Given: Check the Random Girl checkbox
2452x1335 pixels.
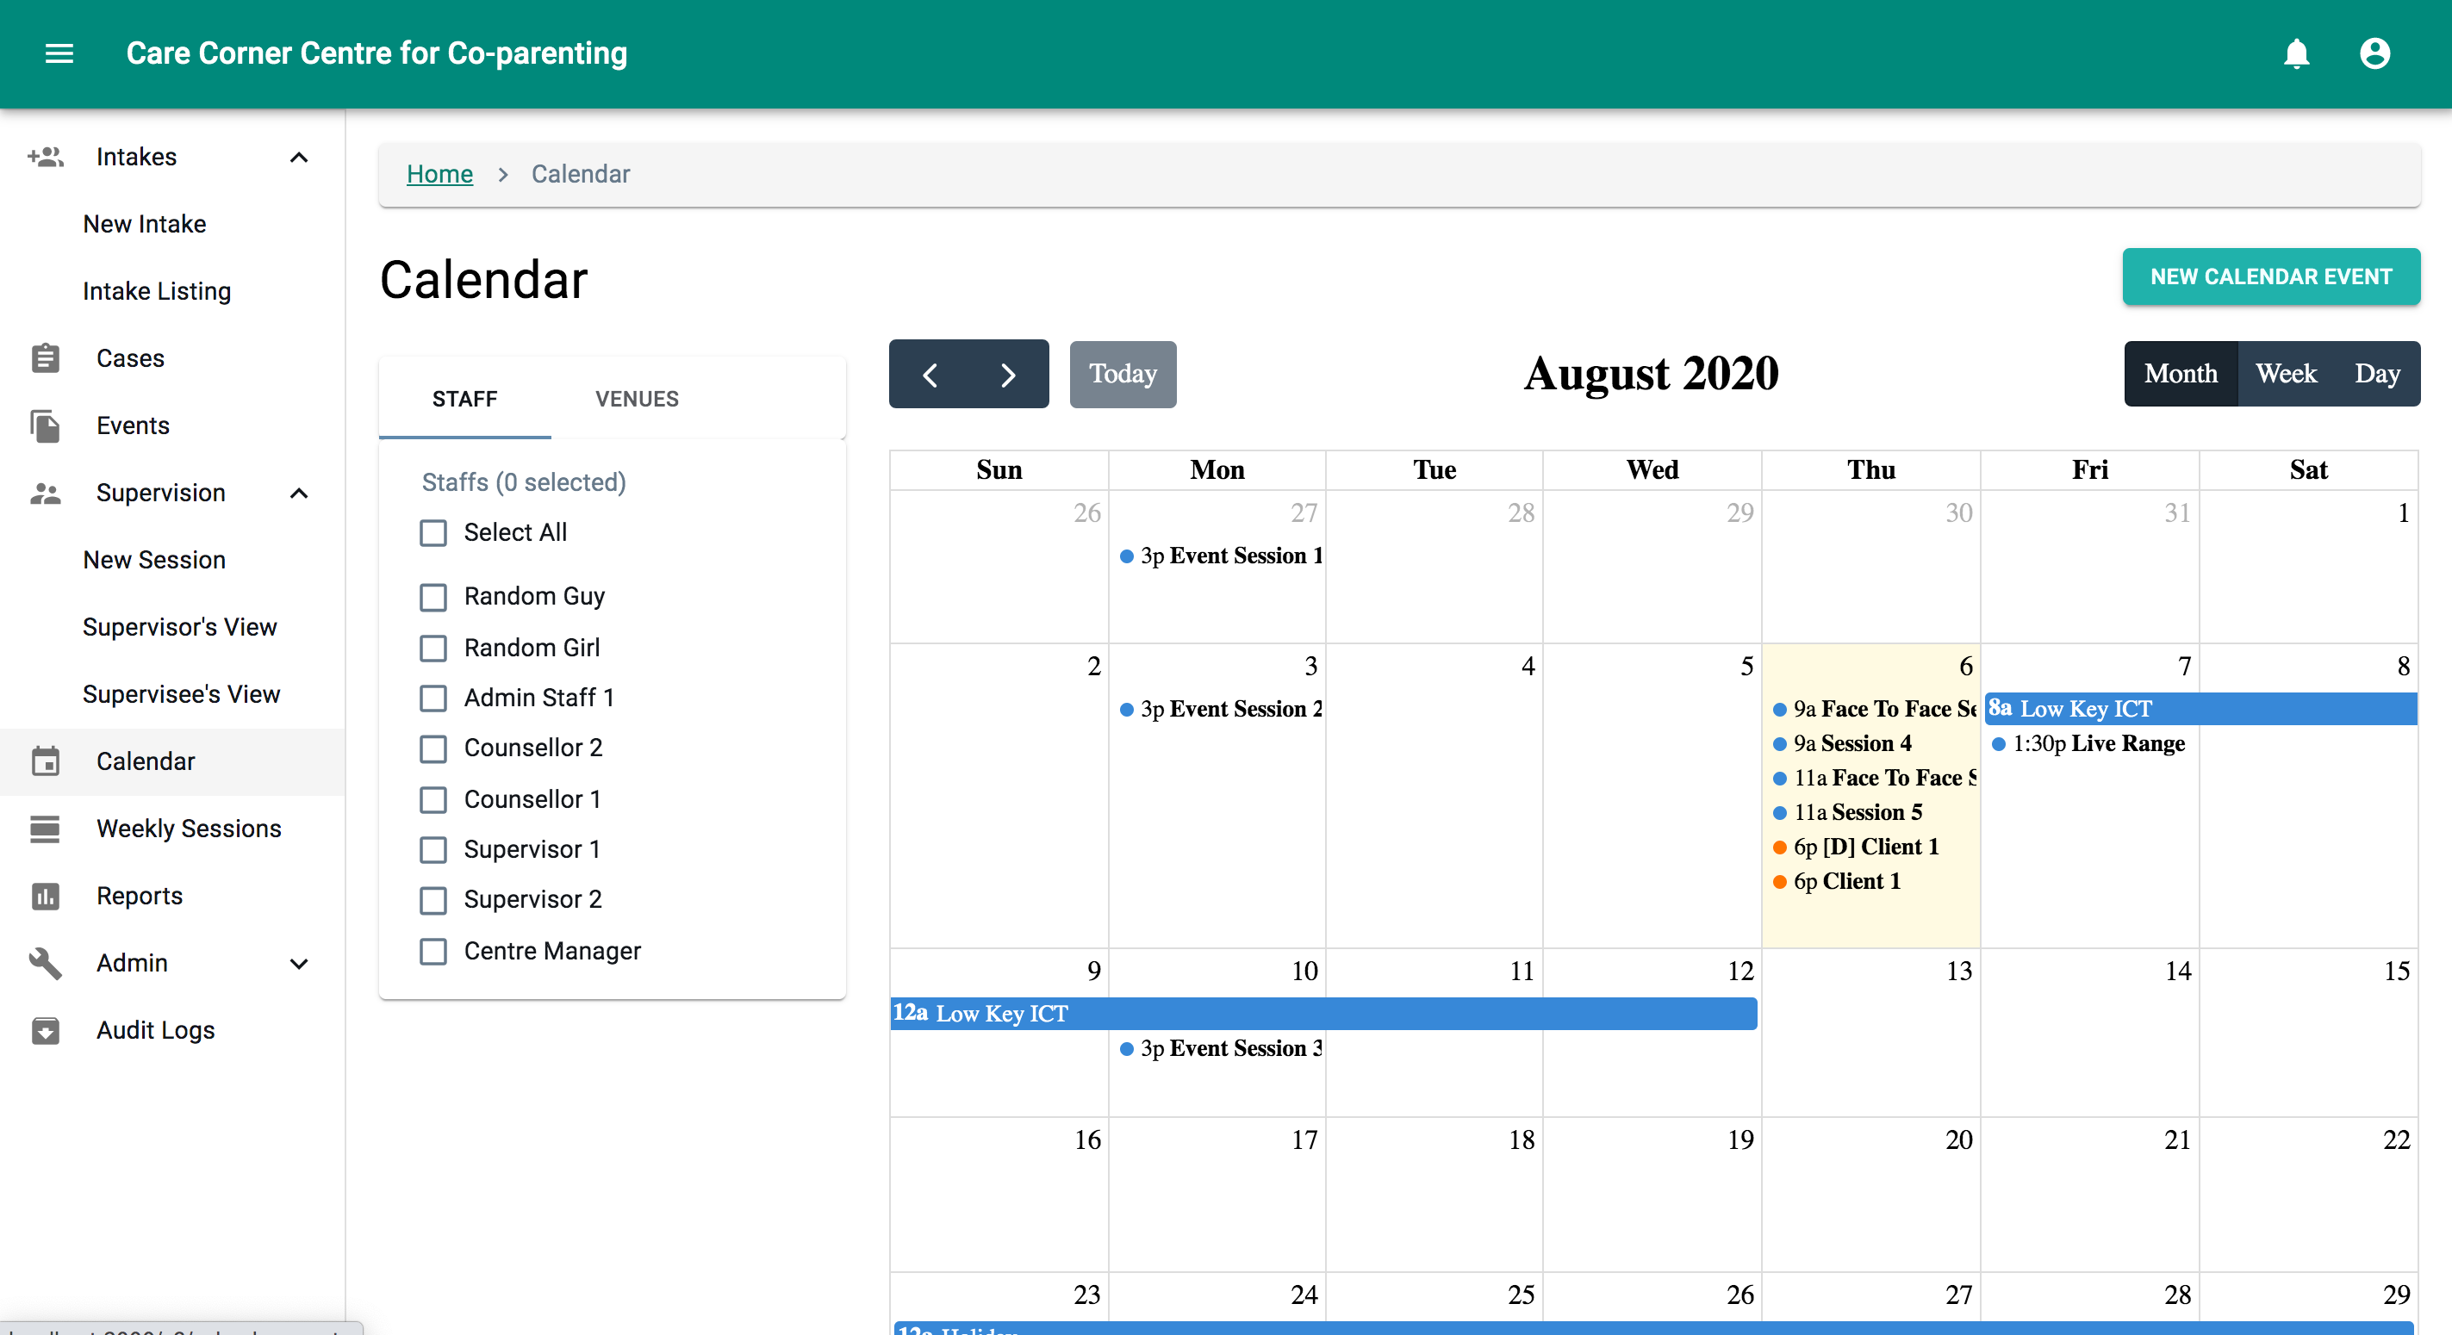Looking at the screenshot, I should point(433,648).
